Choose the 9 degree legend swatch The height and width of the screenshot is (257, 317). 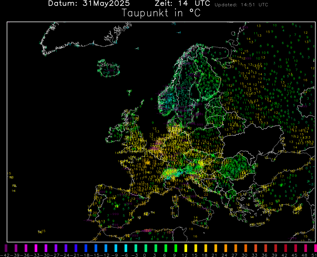(176, 248)
